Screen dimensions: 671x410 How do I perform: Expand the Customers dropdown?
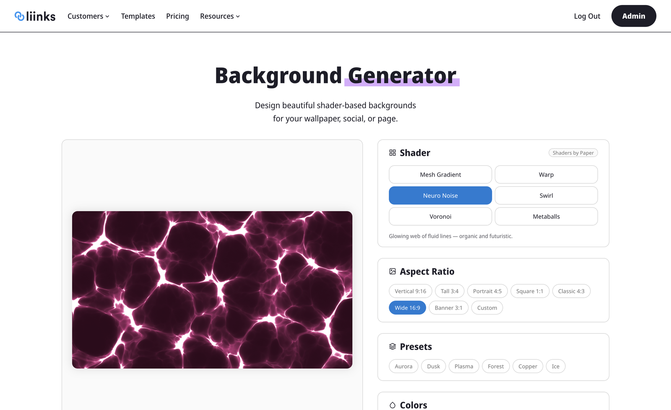pyautogui.click(x=88, y=16)
